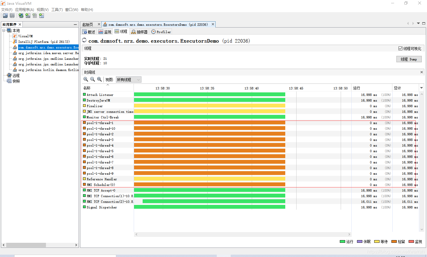Screen dimensions: 427x257
Task: Switch to the 监视 monitor tab
Action: click(x=105, y=32)
